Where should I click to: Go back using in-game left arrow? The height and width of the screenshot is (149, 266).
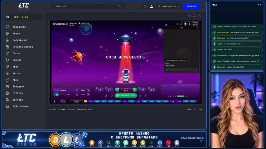(177, 24)
